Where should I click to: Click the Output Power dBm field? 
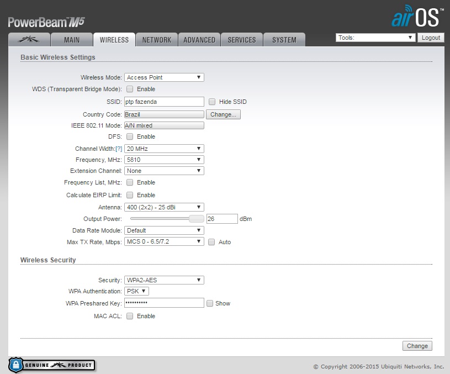click(x=222, y=219)
